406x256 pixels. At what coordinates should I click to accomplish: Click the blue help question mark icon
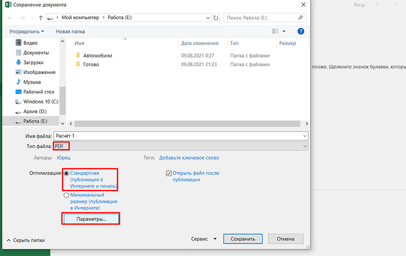301,31
